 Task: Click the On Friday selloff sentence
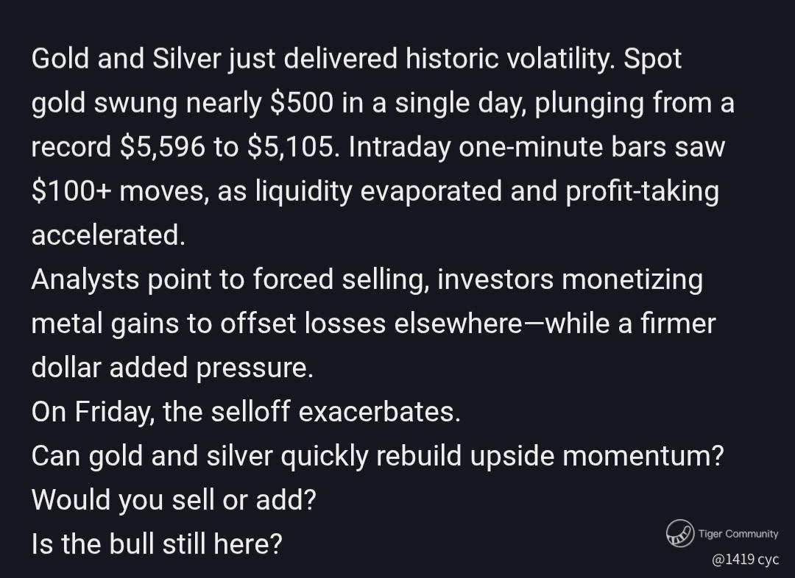245,412
